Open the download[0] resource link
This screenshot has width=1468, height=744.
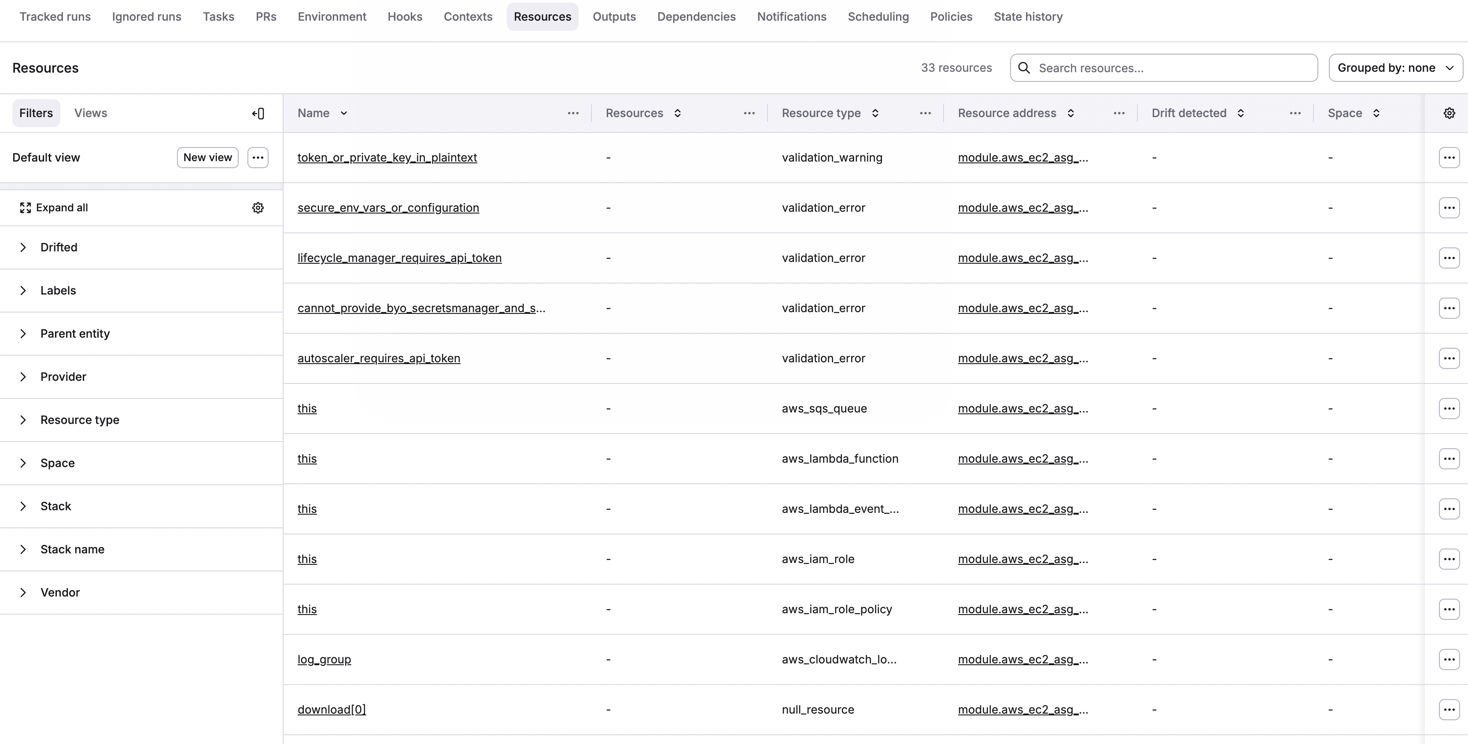coord(332,709)
